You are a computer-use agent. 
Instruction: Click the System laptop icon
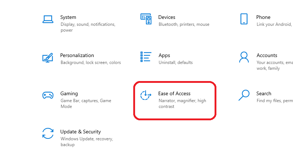[x=48, y=19]
